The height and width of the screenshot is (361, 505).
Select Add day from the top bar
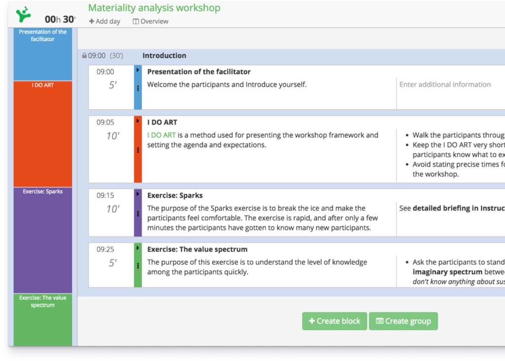coord(105,21)
